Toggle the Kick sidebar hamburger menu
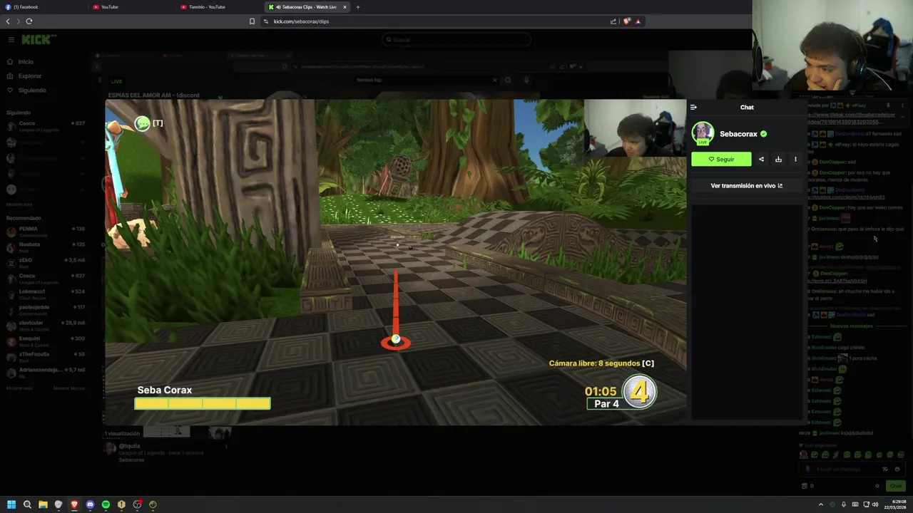The height and width of the screenshot is (513, 913). (x=11, y=40)
